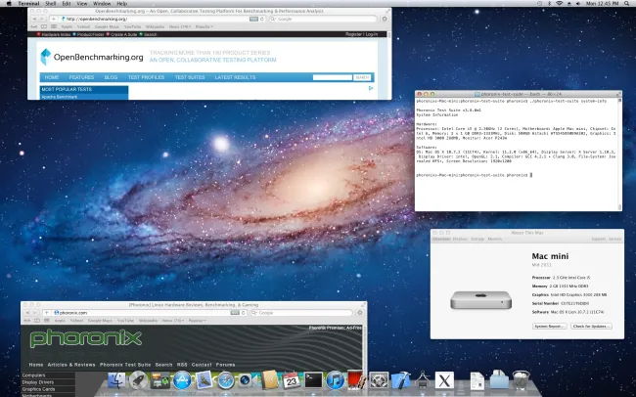Viewport: 636px width, 397px height.
Task: Click SEARCH button on OpenBenchmarking
Action: [362, 77]
